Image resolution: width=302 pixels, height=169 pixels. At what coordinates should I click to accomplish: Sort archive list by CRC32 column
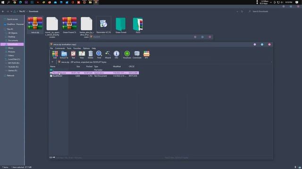pos(132,67)
